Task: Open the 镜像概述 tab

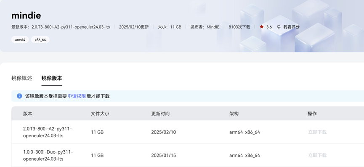Action: [x=22, y=78]
